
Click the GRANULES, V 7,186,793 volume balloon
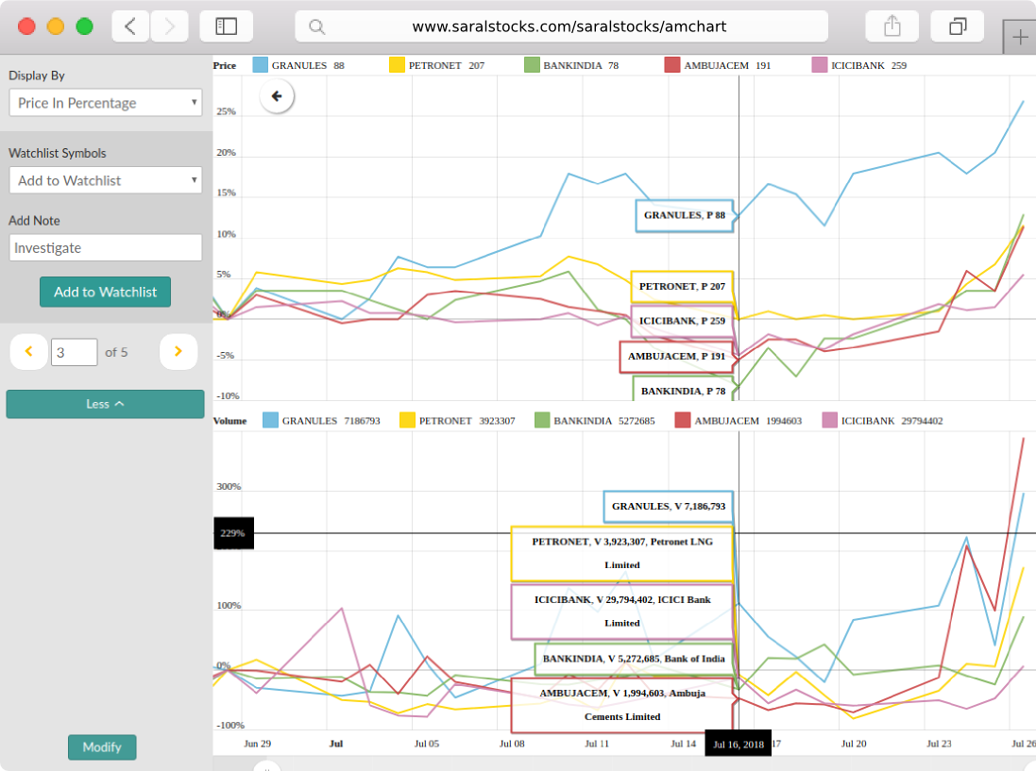pyautogui.click(x=668, y=507)
